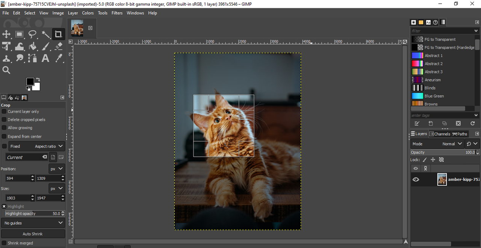Open the Filters menu

pos(117,13)
